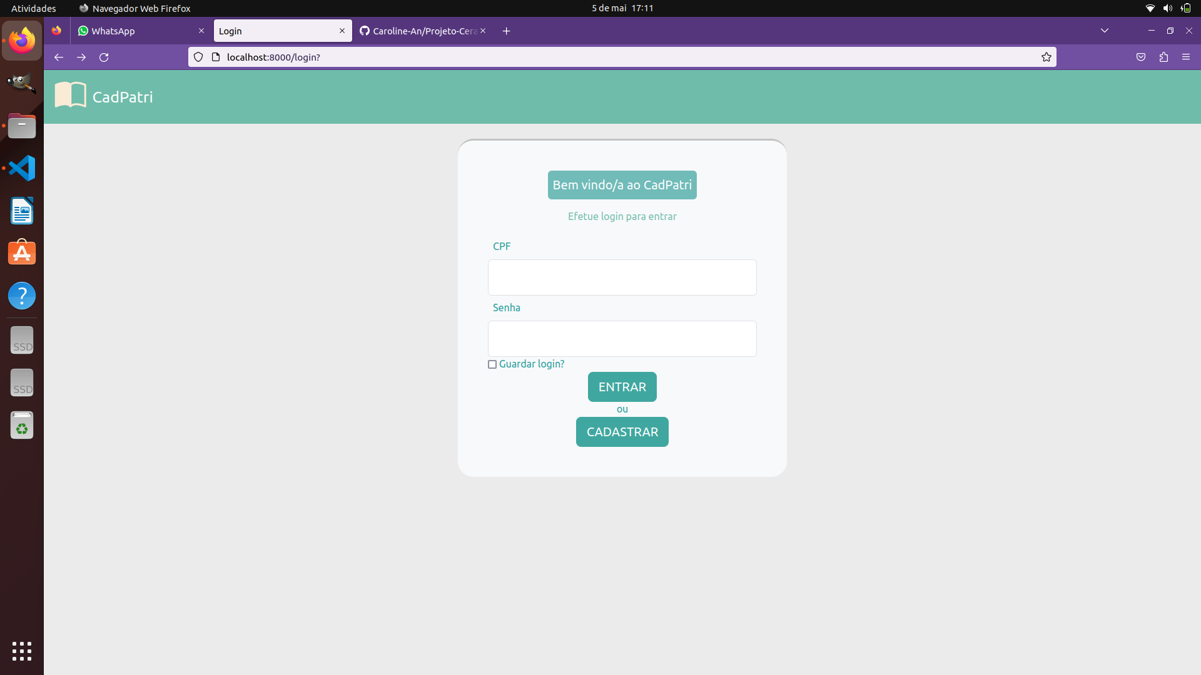This screenshot has width=1201, height=675.
Task: Open the Atividades overview
Action: click(34, 8)
